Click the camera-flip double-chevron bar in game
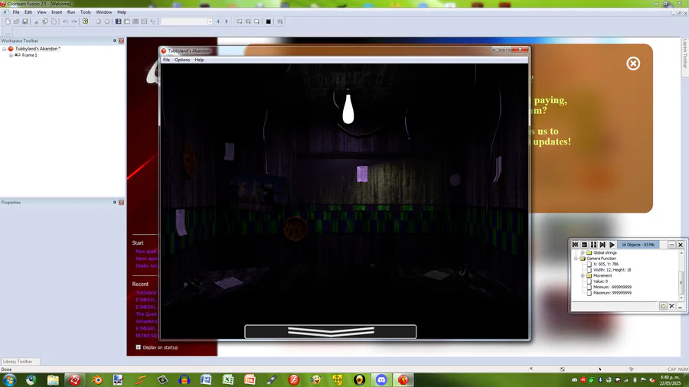The height and width of the screenshot is (387, 689). coord(331,332)
